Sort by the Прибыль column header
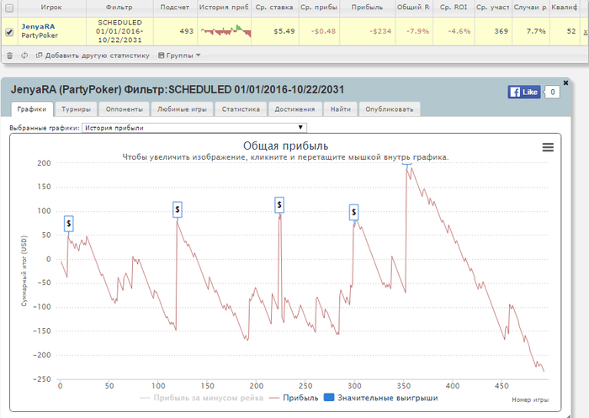 point(367,7)
